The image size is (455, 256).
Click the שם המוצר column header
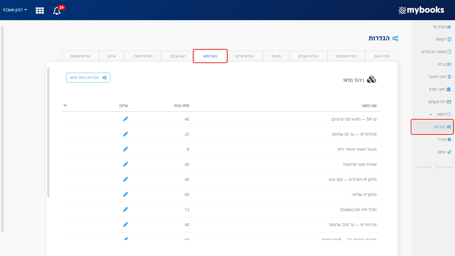click(369, 106)
